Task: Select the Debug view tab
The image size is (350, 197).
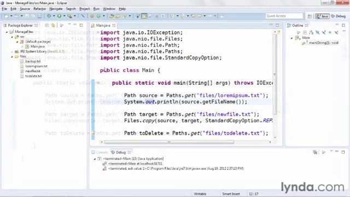Action: coord(121,152)
